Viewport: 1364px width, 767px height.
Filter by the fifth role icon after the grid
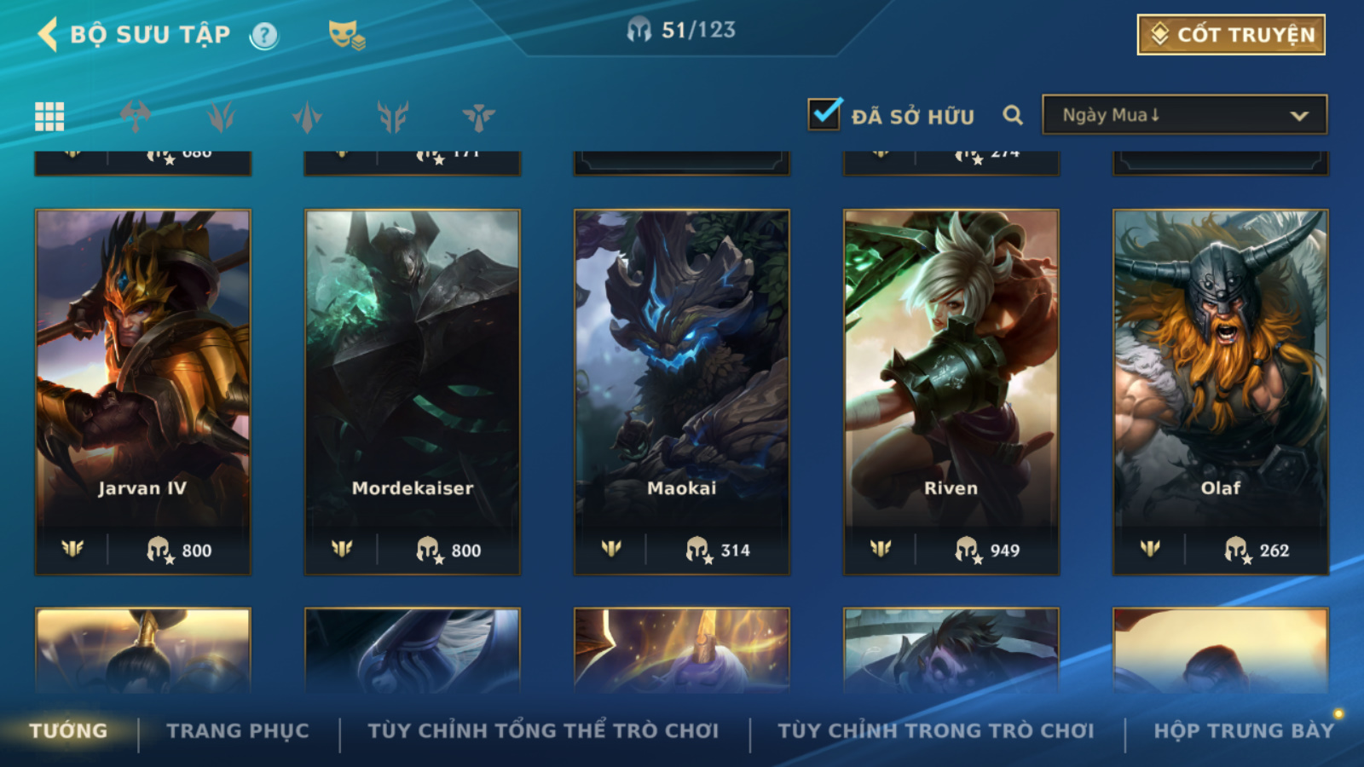[x=478, y=116]
